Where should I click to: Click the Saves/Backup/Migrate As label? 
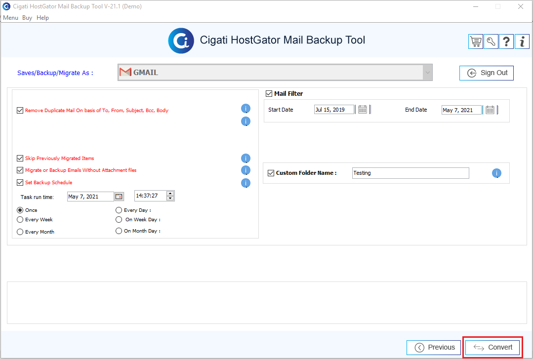tap(55, 73)
